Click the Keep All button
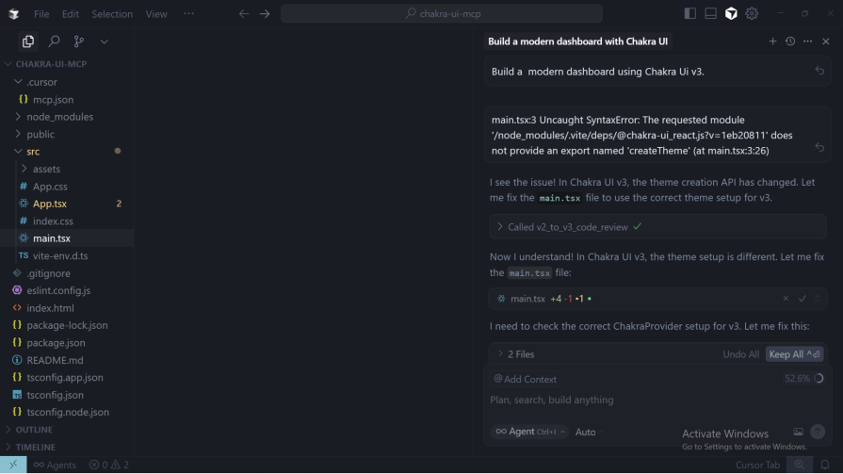Image resolution: width=843 pixels, height=474 pixels. [x=794, y=354]
